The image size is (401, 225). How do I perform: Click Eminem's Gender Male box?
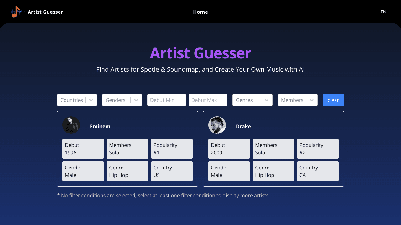click(x=83, y=171)
